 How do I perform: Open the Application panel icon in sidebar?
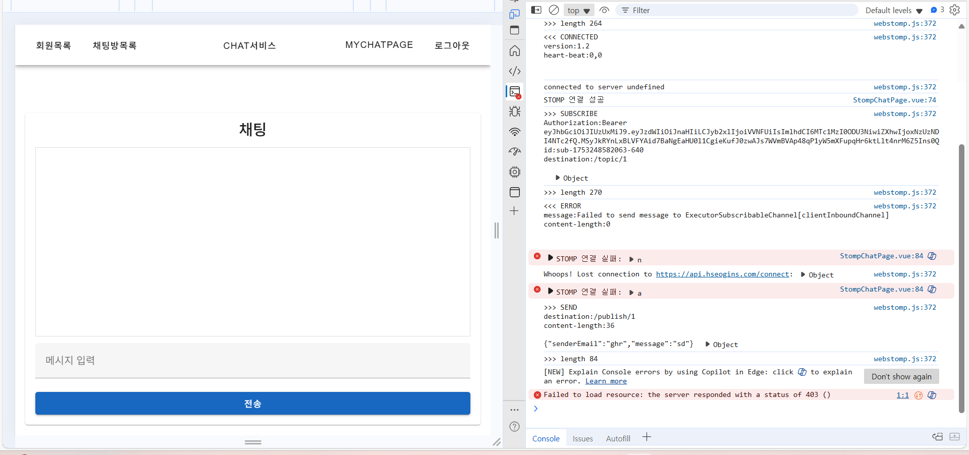tap(514, 192)
